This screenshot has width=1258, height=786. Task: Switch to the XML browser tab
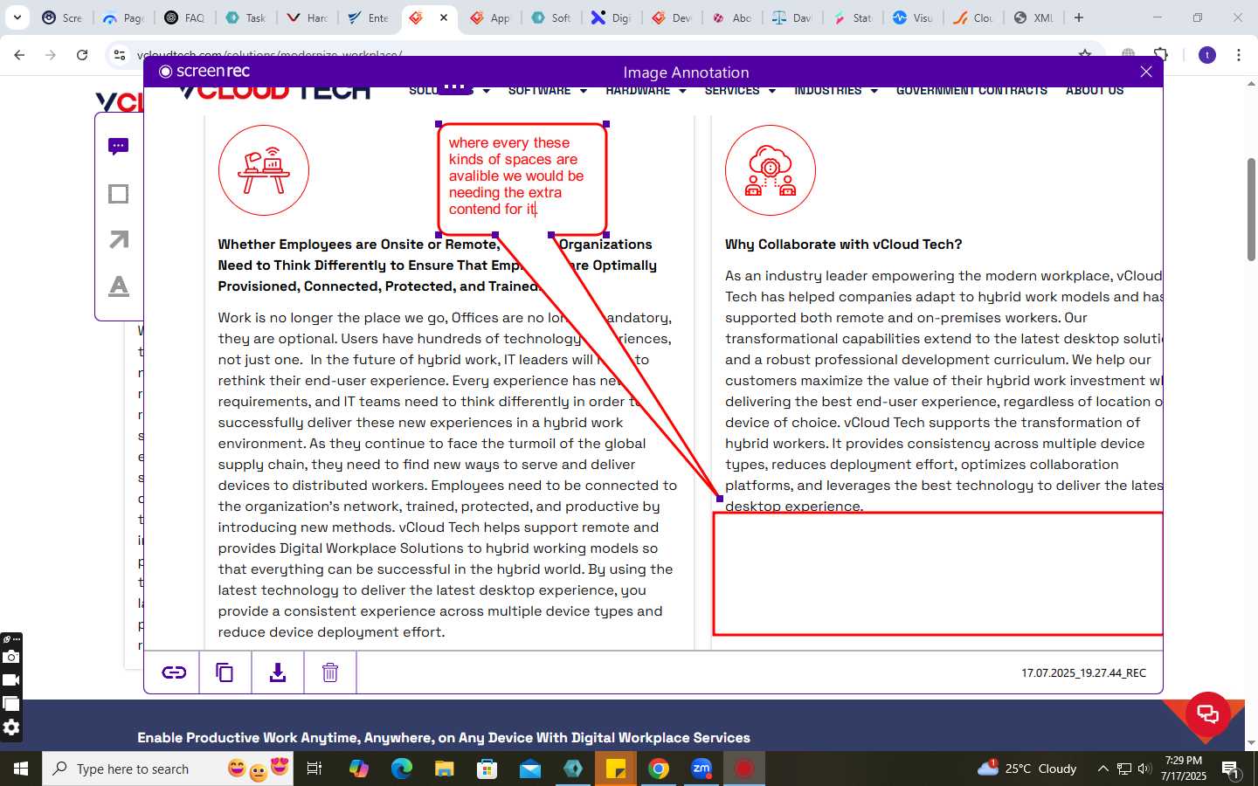pyautogui.click(x=1034, y=17)
